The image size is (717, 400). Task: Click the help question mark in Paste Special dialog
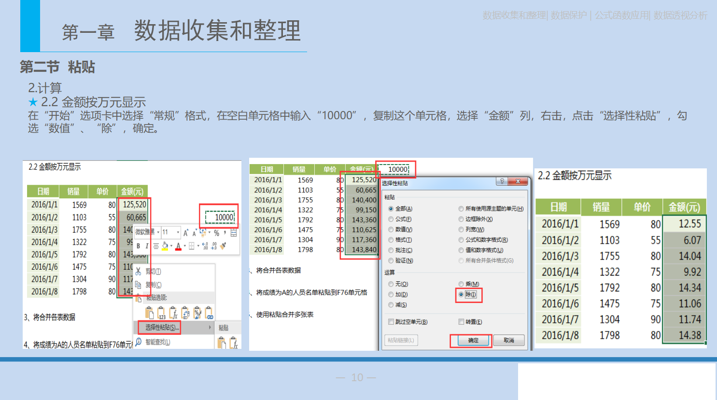pos(502,181)
